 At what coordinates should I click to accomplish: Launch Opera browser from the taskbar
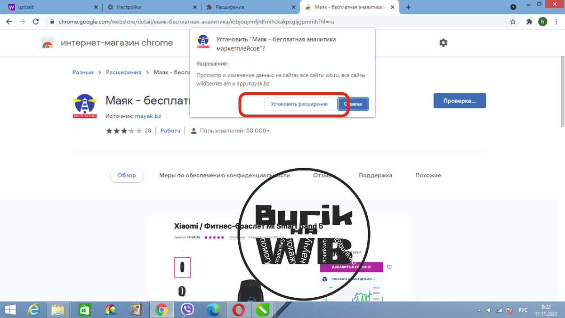tap(238, 310)
